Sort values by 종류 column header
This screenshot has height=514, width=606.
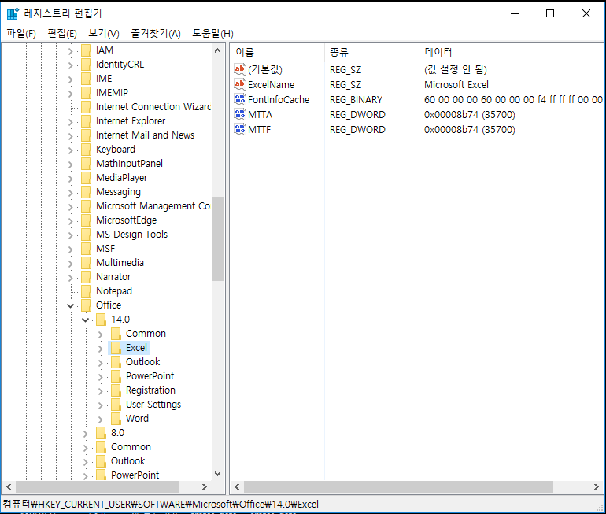(371, 52)
